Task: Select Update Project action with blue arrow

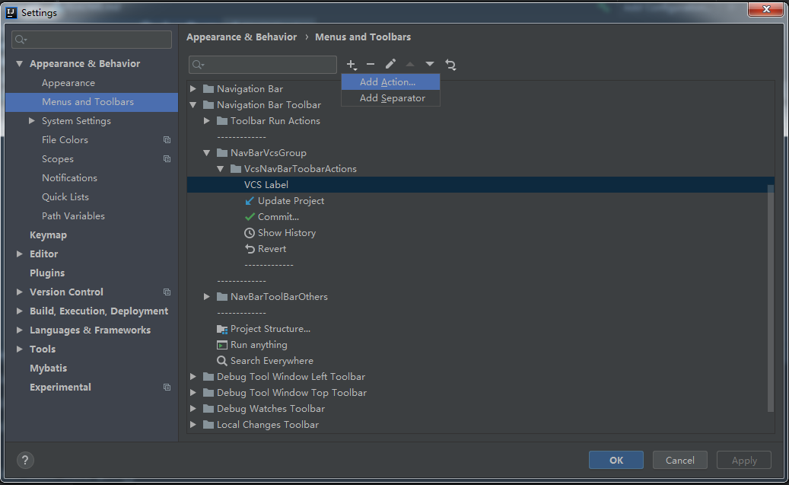Action: 291,201
